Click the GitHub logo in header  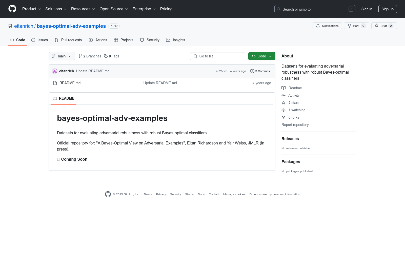[x=12, y=9]
